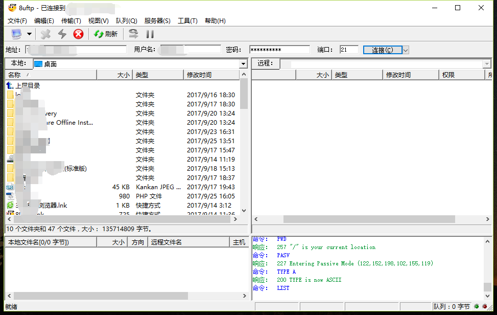This screenshot has height=315, width=497.
Task: Select the 浏览器.lnk shortcut file
Action: coord(123,205)
